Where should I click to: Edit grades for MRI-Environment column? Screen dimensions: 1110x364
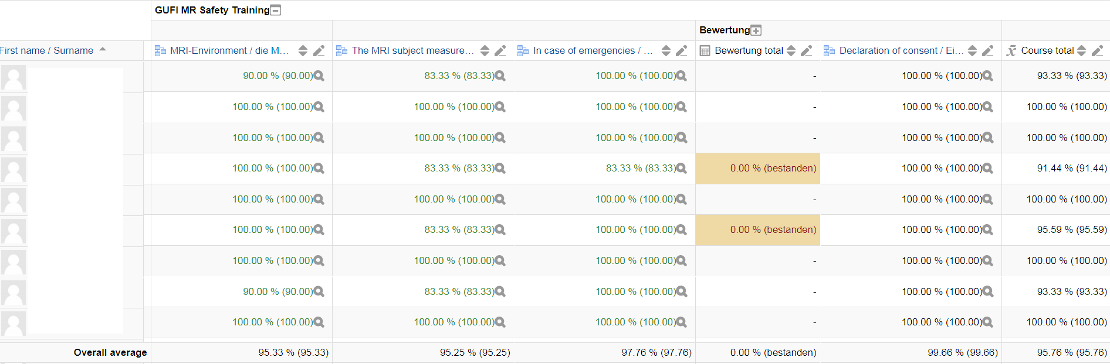(319, 51)
